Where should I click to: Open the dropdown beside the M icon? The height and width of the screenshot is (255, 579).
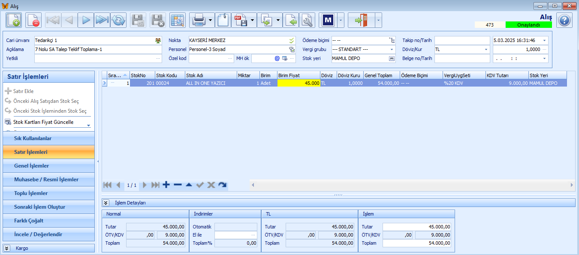(x=341, y=20)
